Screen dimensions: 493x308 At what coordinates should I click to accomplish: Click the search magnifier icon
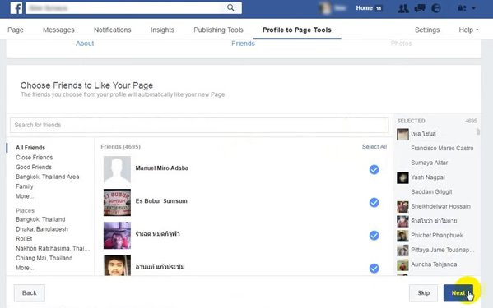[230, 7]
